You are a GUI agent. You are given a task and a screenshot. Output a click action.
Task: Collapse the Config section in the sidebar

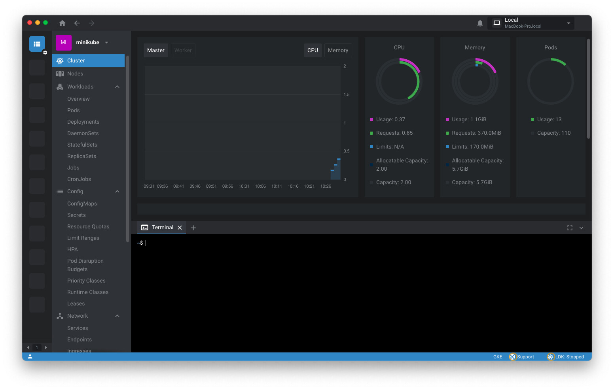coord(117,192)
